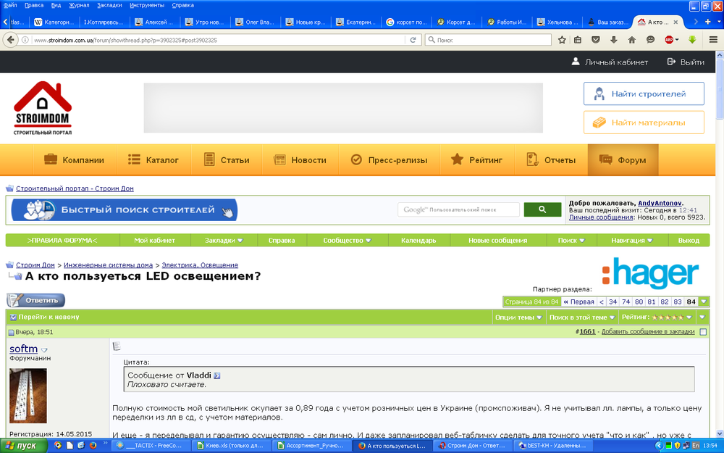Screen dimensions: 724x453
Task: Open the Firefox hamburger menu
Action: pos(713,40)
